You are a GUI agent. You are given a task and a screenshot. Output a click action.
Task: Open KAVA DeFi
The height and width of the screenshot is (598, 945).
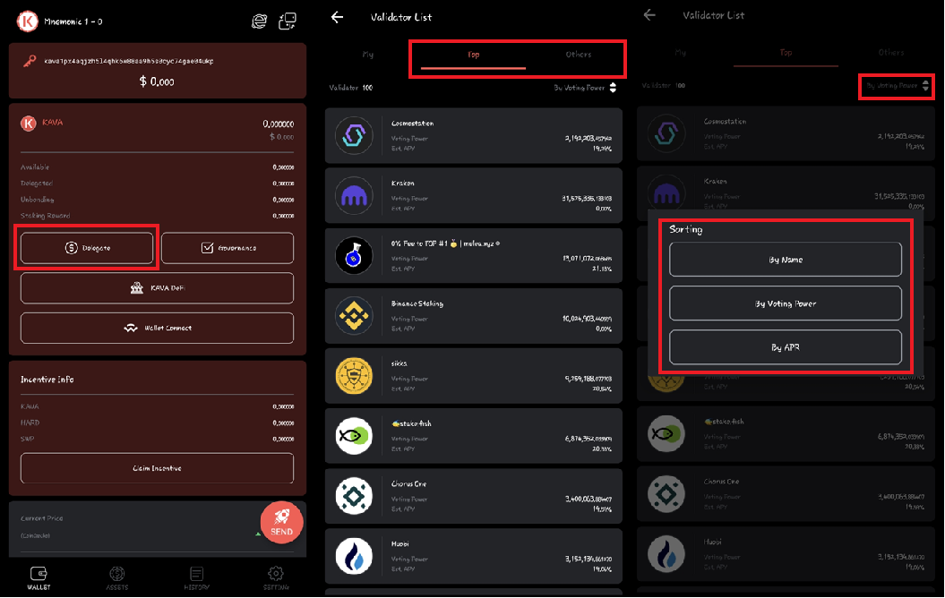[158, 288]
